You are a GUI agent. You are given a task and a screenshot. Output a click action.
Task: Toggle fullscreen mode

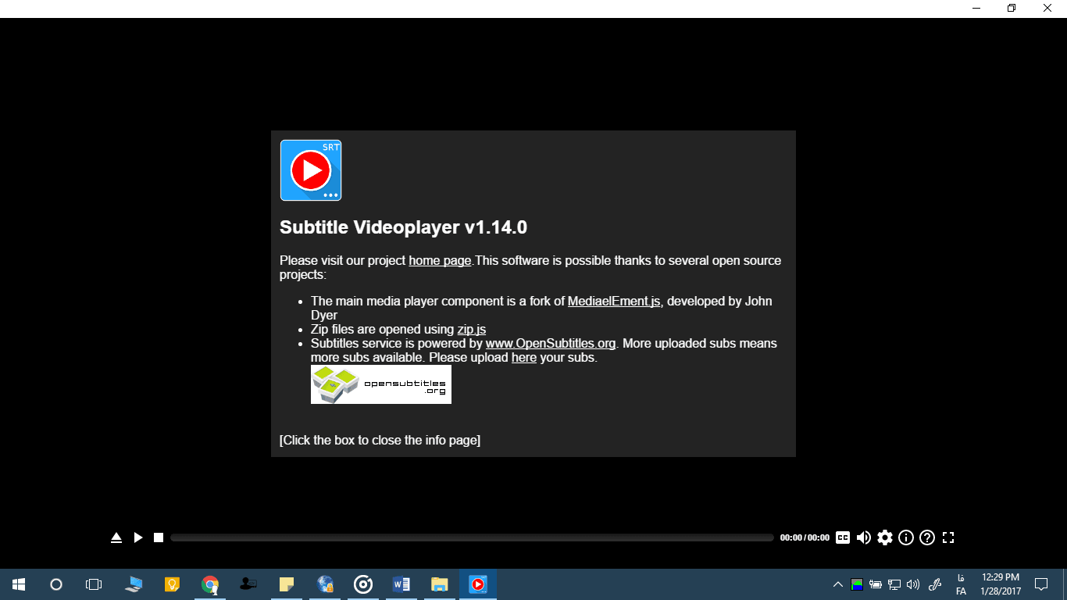tap(948, 537)
